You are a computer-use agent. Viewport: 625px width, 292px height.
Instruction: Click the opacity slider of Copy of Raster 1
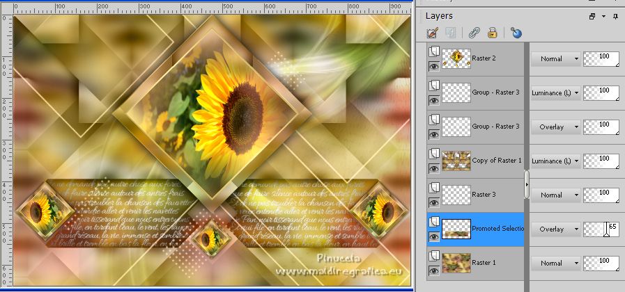pyautogui.click(x=601, y=161)
